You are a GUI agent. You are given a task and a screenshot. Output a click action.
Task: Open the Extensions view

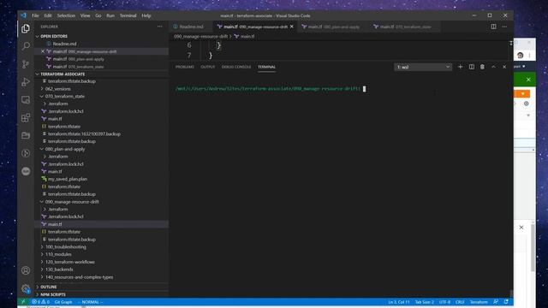(x=26, y=118)
